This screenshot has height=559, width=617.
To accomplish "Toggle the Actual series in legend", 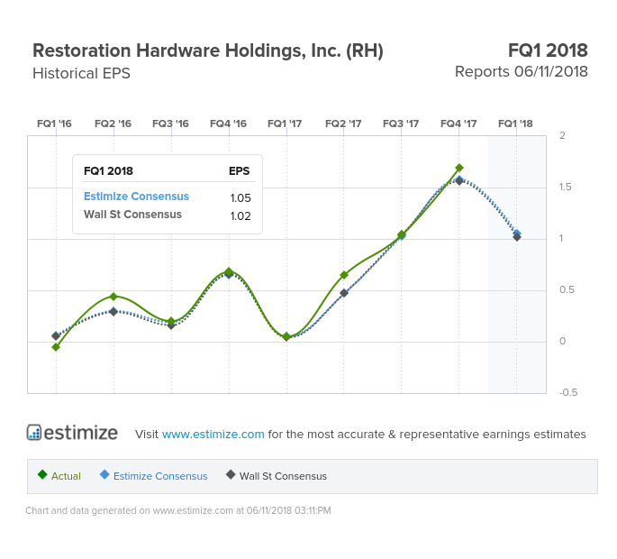I will (x=59, y=475).
